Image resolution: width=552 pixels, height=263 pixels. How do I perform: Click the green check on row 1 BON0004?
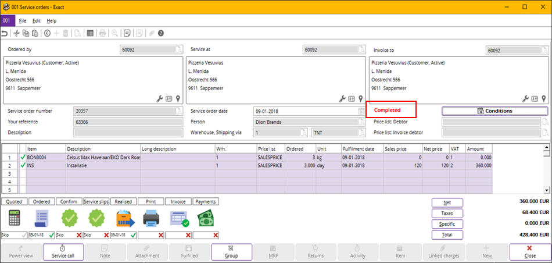coord(23,157)
